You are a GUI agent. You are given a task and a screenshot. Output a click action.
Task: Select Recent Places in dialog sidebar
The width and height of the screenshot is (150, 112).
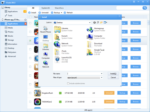(x=46, y=29)
